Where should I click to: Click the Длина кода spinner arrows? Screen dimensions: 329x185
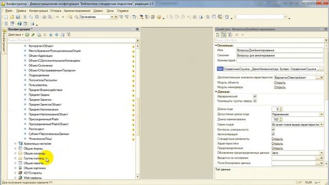click(281, 109)
